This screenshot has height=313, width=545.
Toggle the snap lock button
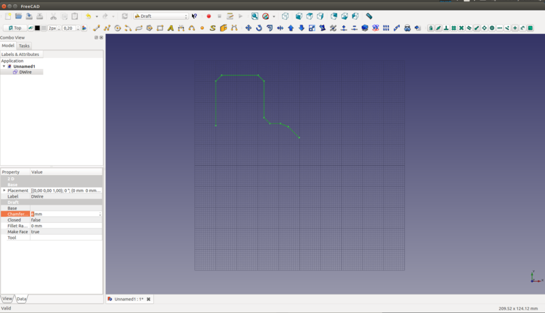(x=431, y=28)
